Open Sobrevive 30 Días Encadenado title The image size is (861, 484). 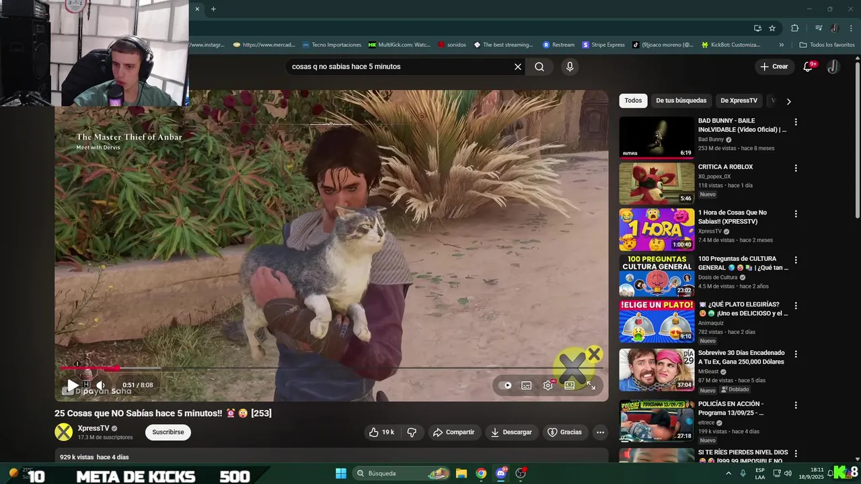[741, 357]
